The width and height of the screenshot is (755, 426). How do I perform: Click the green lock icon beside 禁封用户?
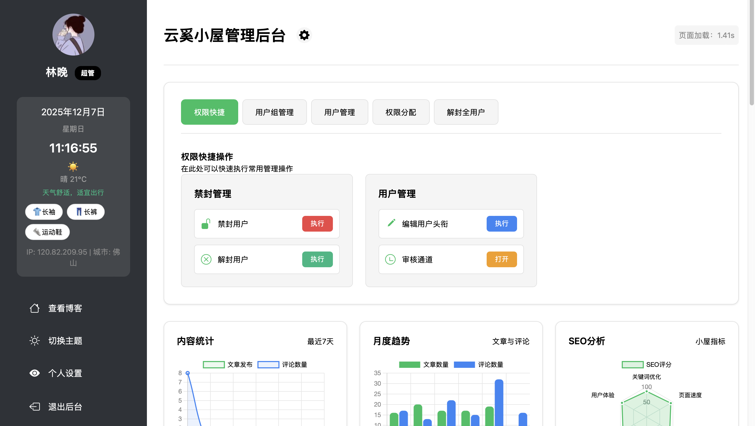coord(206,224)
